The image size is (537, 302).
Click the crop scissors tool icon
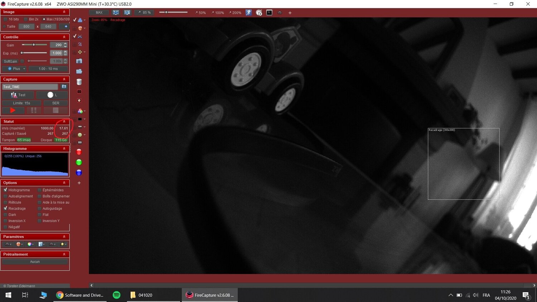point(80,36)
